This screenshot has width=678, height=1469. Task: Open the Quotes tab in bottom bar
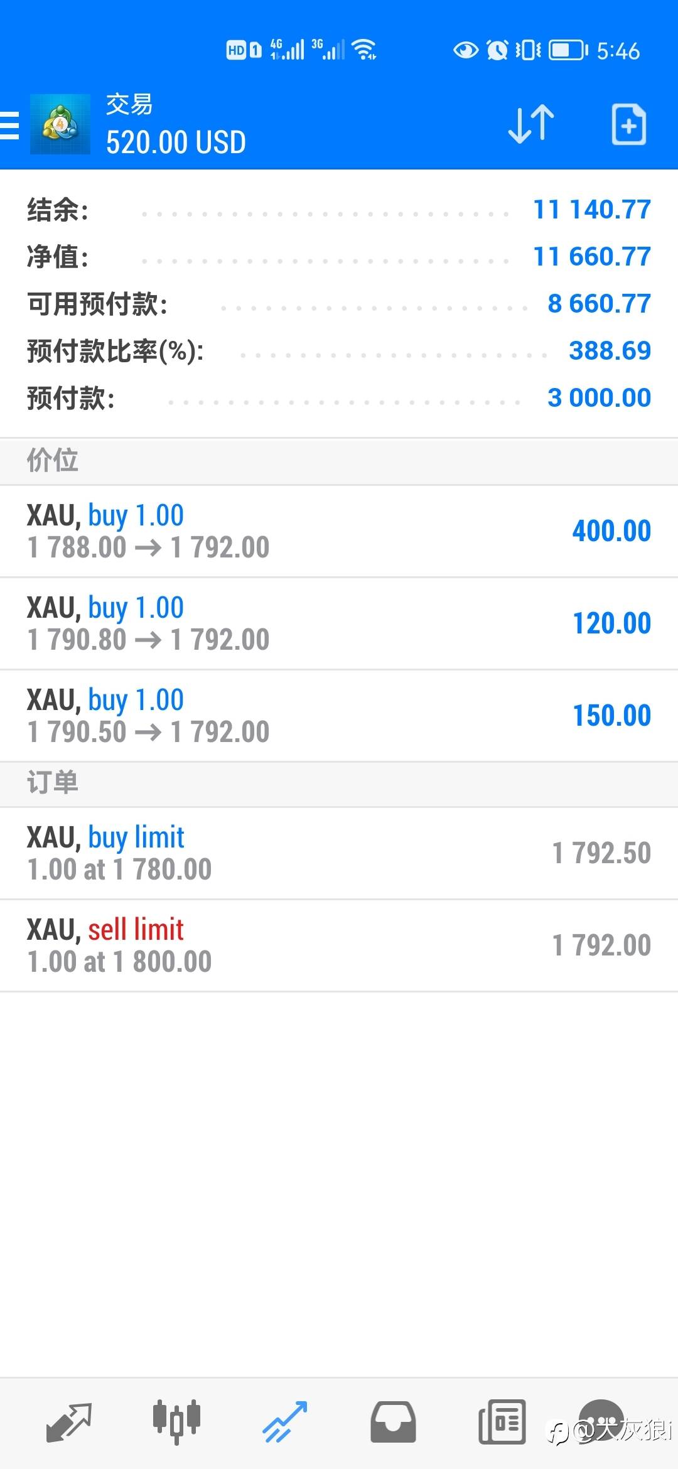(69, 1421)
